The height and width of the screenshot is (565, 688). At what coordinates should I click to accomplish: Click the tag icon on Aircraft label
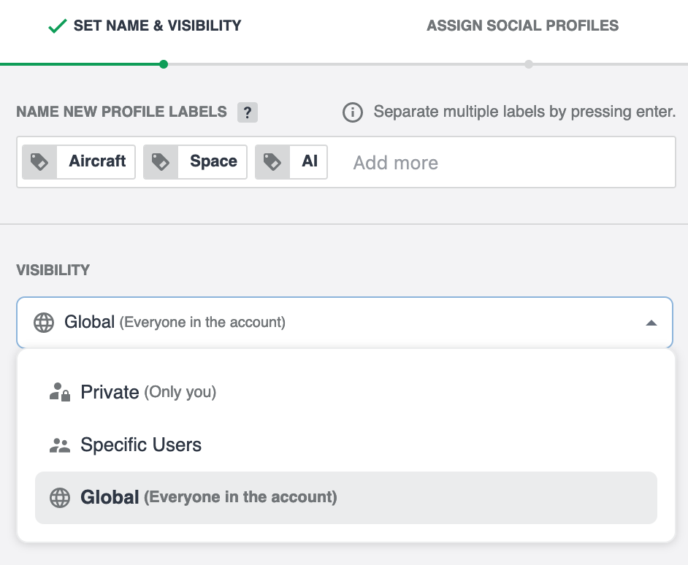39,161
